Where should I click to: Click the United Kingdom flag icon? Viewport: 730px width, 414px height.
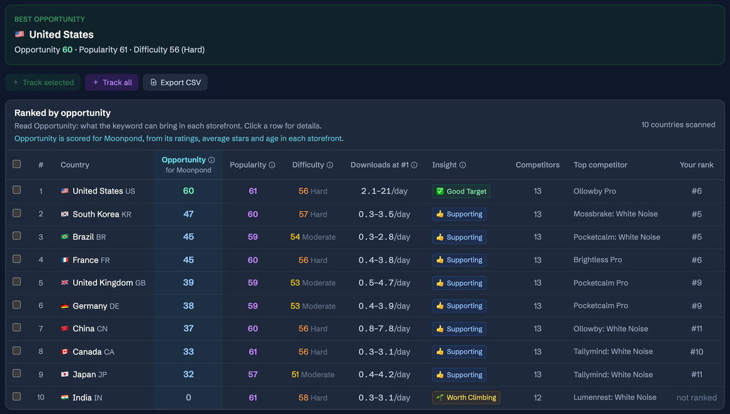pyautogui.click(x=65, y=283)
